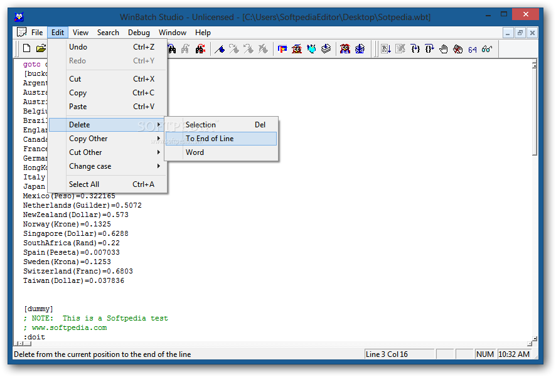Click the comment line www.softpedia.com
The width and height of the screenshot is (556, 377).
pyautogui.click(x=65, y=327)
